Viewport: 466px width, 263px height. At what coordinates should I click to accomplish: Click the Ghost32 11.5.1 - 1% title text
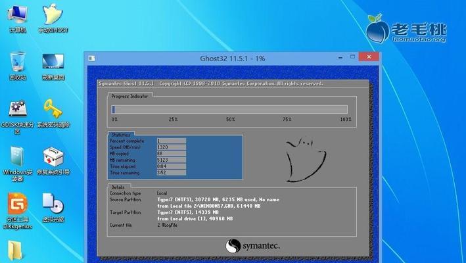[x=233, y=59]
